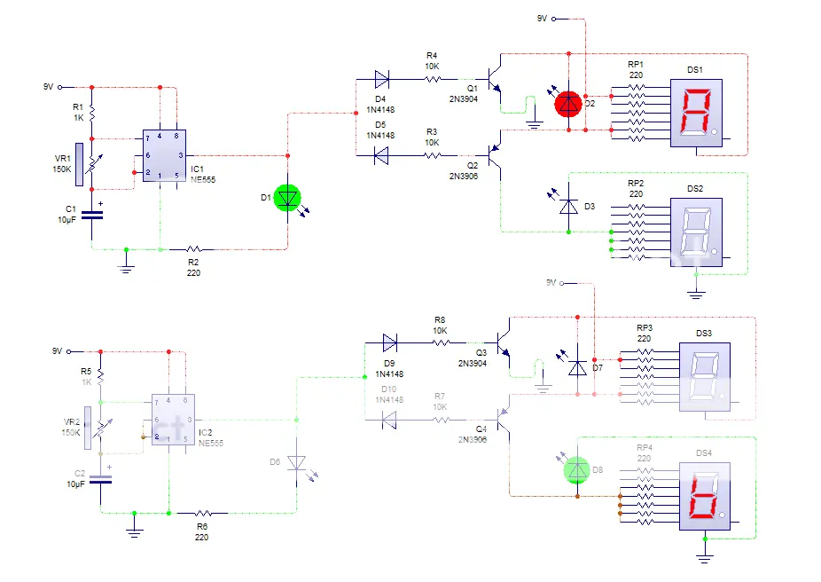Select the unlit LED D7

click(x=577, y=368)
